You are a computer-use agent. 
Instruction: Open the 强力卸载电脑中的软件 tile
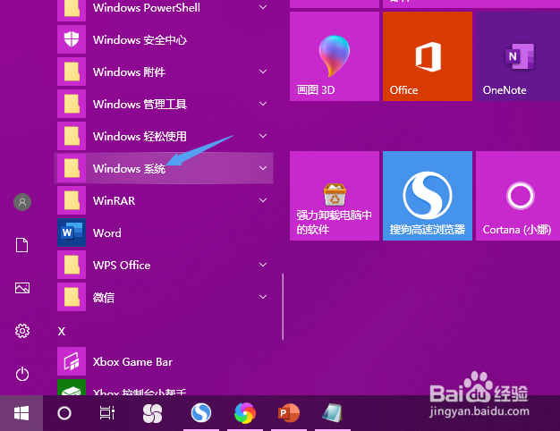335,196
